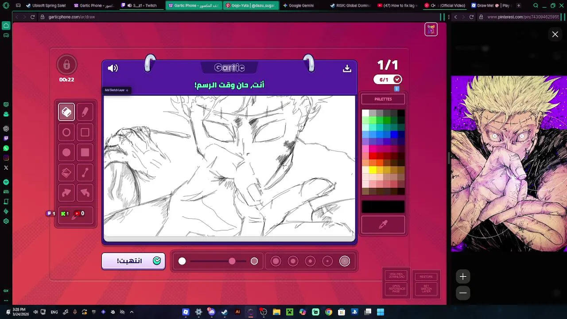Zoom in on the Pinterest image
The image size is (567, 319).
[x=463, y=276]
